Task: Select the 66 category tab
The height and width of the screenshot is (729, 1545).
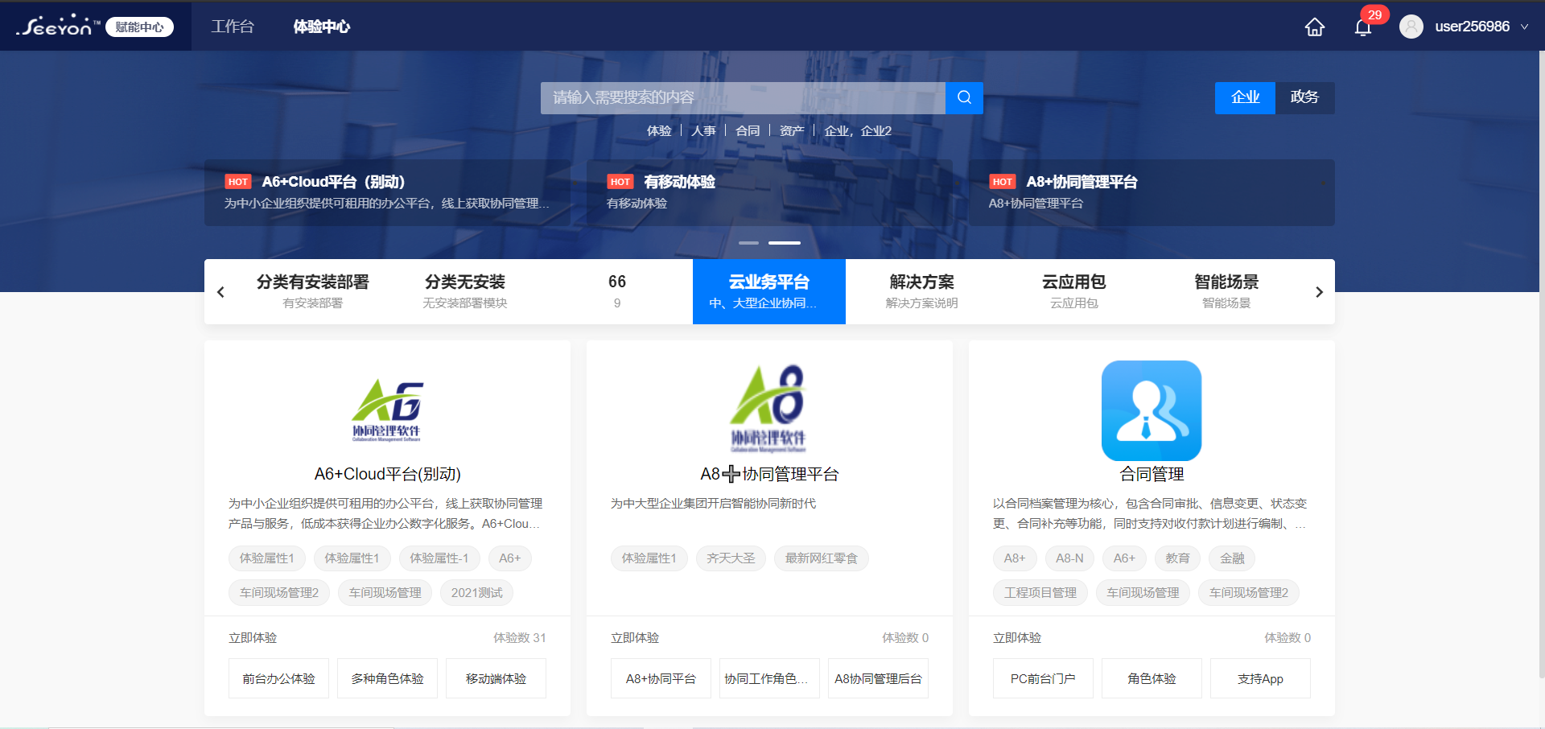Action: tap(617, 291)
